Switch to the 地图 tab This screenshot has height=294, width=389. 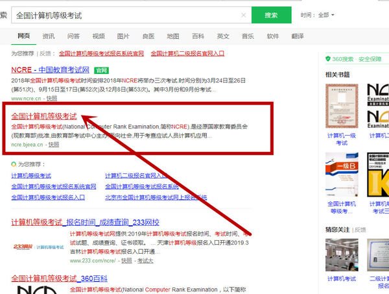click(x=173, y=36)
